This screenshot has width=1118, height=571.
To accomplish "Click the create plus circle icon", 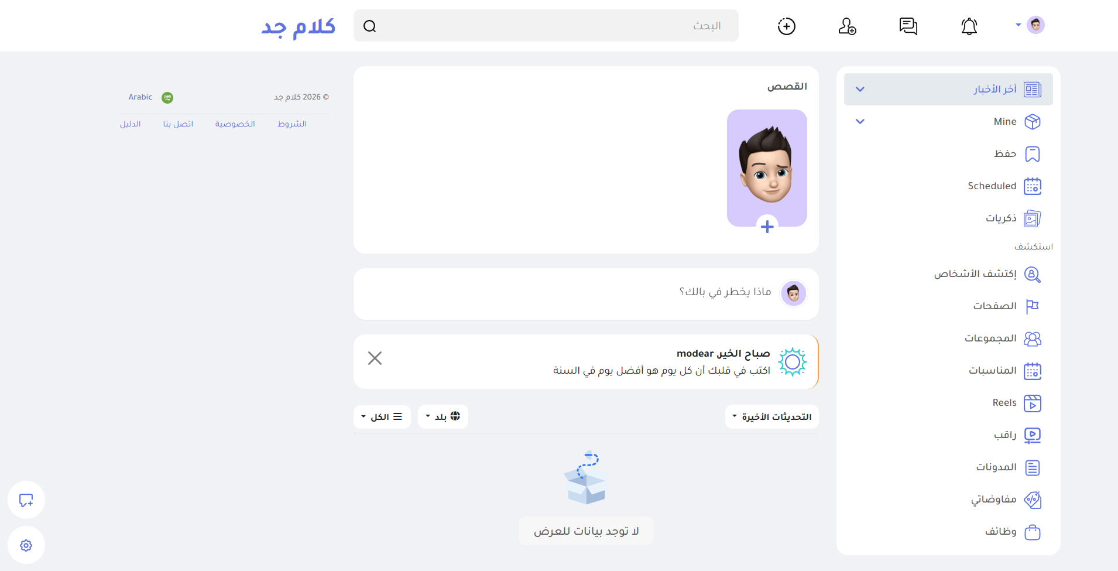I will pyautogui.click(x=787, y=26).
